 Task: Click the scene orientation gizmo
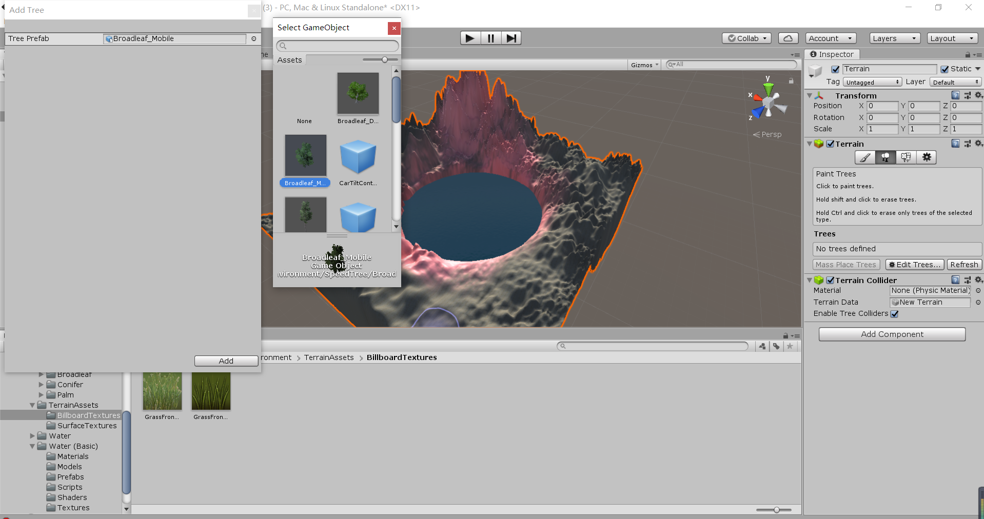tap(768, 104)
